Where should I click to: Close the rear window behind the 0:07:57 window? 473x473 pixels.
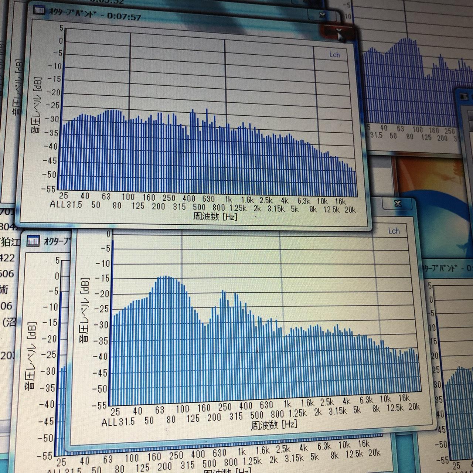click(x=323, y=15)
